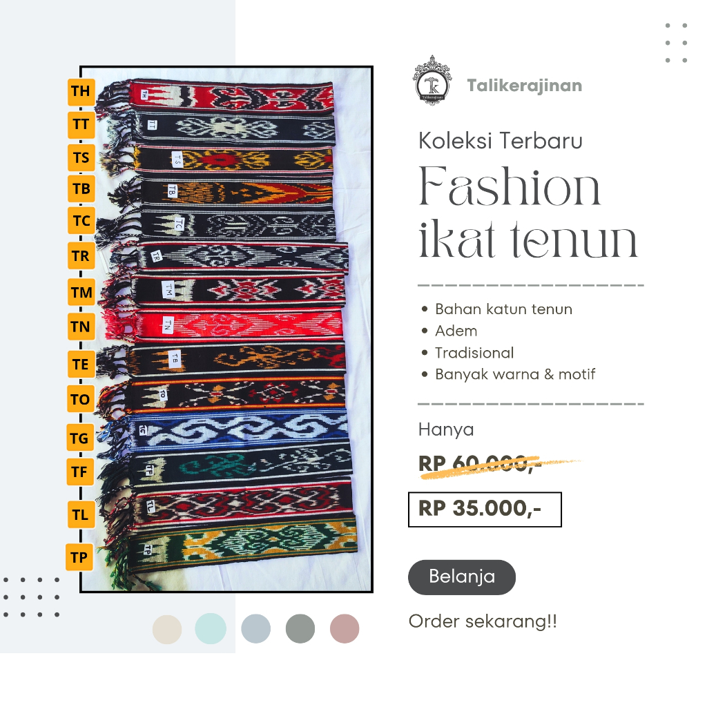This screenshot has height=707, width=707.
Task: Pick the mint green color circle
Action: click(x=211, y=628)
